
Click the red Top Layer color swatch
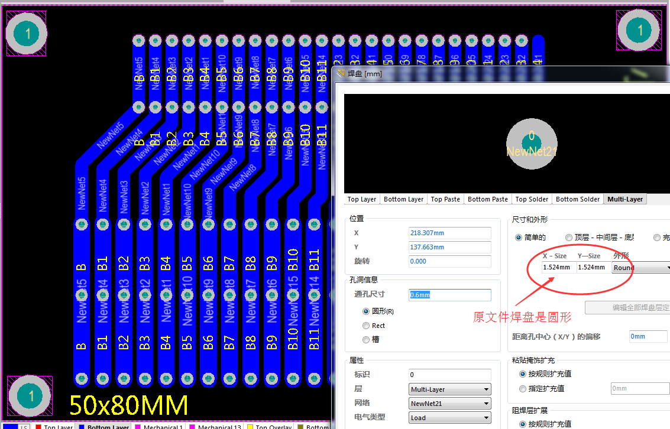point(39,426)
